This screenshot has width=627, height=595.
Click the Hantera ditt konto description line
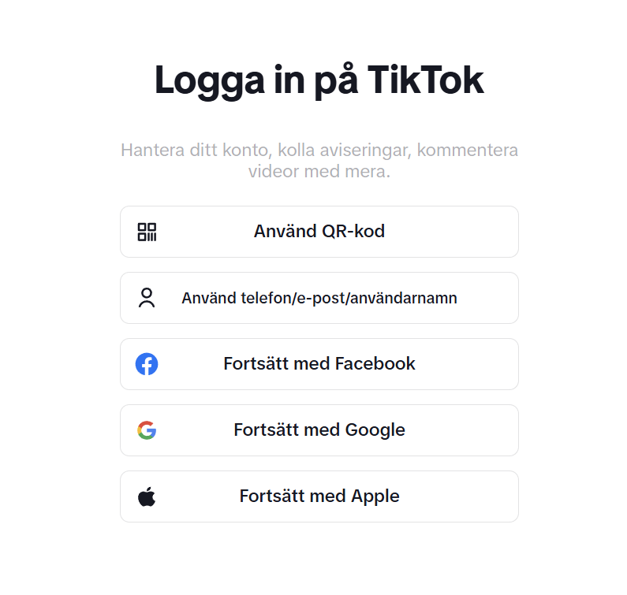pos(319,151)
